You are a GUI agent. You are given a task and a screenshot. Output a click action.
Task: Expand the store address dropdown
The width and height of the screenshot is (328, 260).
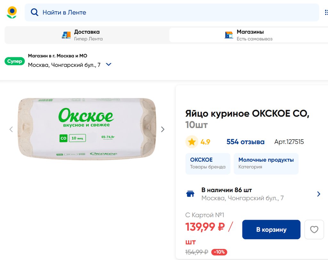click(109, 64)
